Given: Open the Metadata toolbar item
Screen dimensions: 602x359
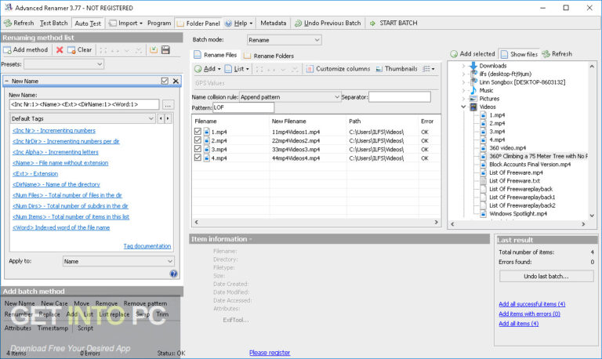Looking at the screenshot, I should (x=274, y=23).
